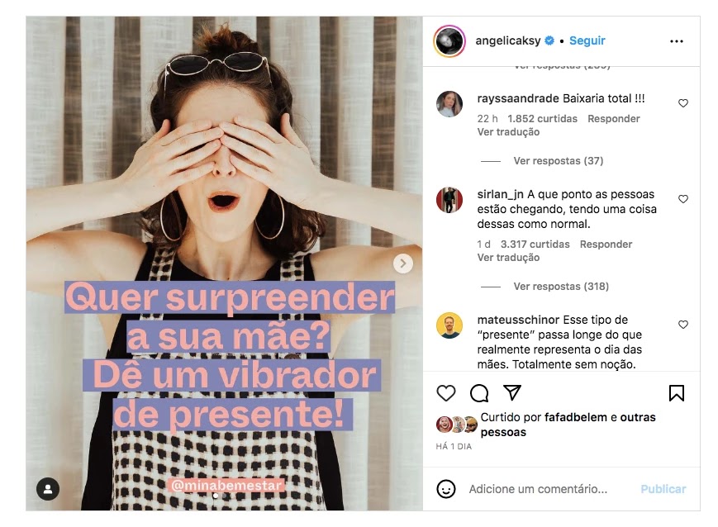
Task: Save the post with the bookmark icon
Action: pos(677,393)
